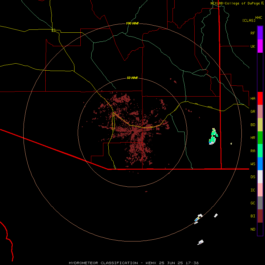Select the BD legend label

coord(253,125)
